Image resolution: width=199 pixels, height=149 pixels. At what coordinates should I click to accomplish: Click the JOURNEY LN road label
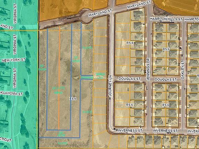[110, 86]
